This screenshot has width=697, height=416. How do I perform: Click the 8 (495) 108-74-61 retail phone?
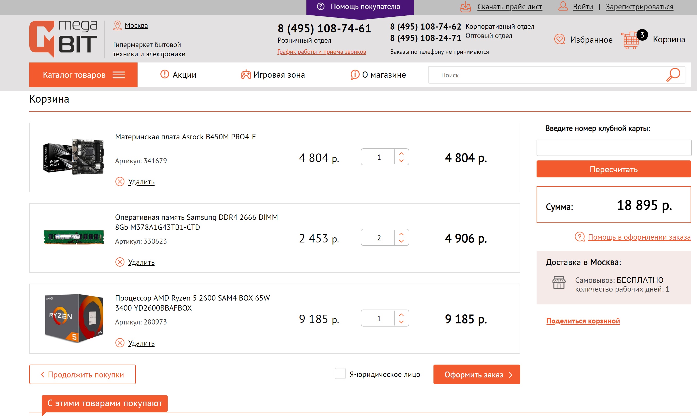(x=324, y=28)
